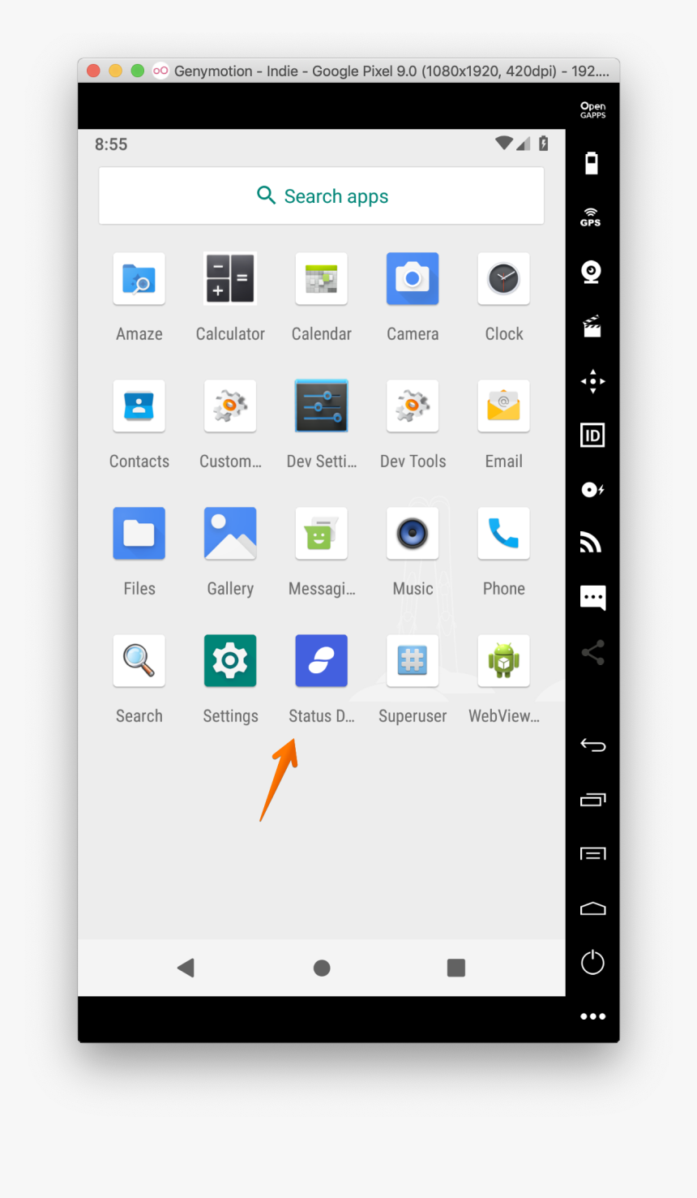Screen dimensions: 697x1198
Task: Open the Calendar app
Action: click(x=322, y=279)
